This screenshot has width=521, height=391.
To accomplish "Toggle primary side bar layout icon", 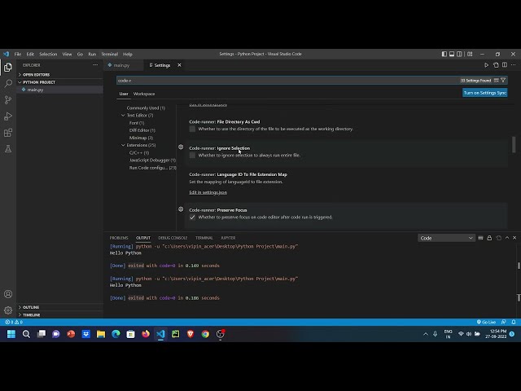I will point(444,54).
